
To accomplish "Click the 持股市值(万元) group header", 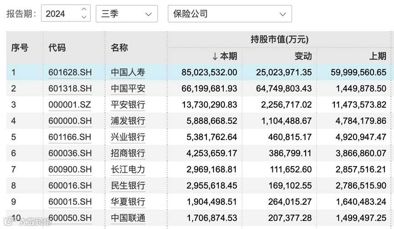I will tap(279, 40).
